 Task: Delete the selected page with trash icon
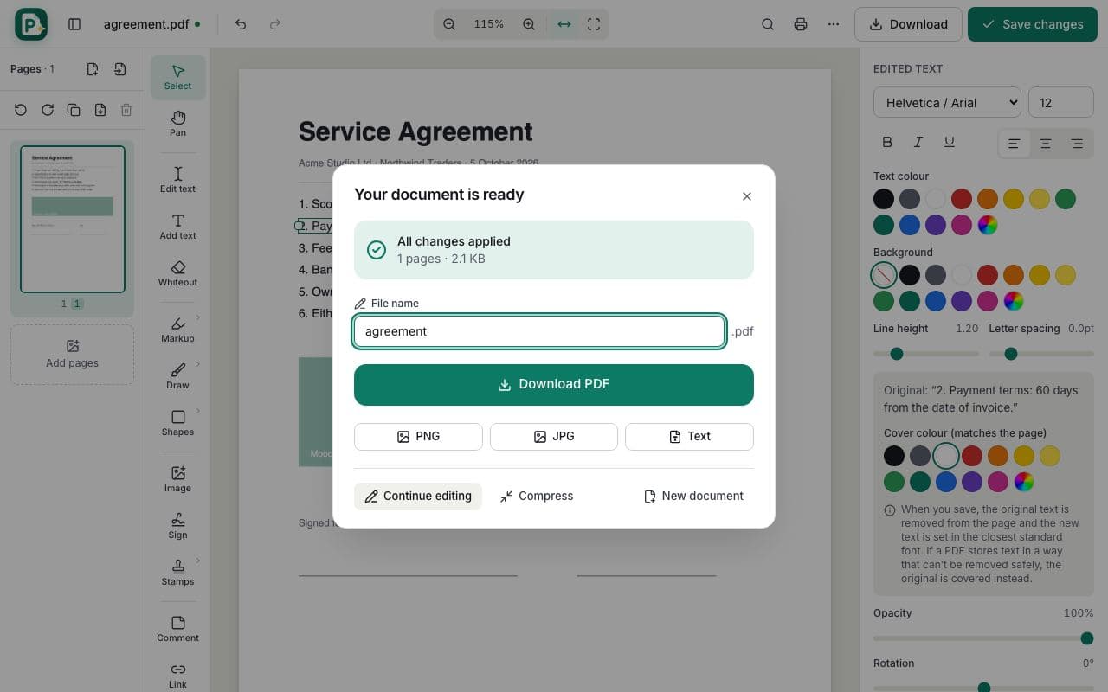126,110
